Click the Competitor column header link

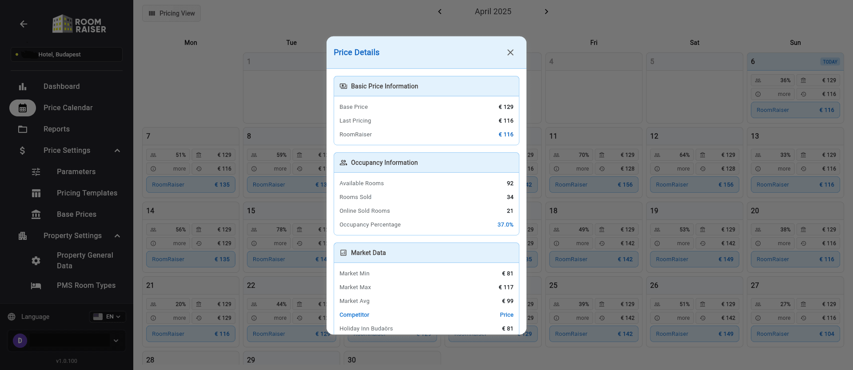pos(354,315)
